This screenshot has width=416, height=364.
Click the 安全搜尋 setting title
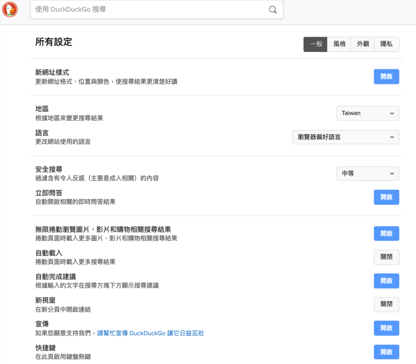tap(49, 169)
